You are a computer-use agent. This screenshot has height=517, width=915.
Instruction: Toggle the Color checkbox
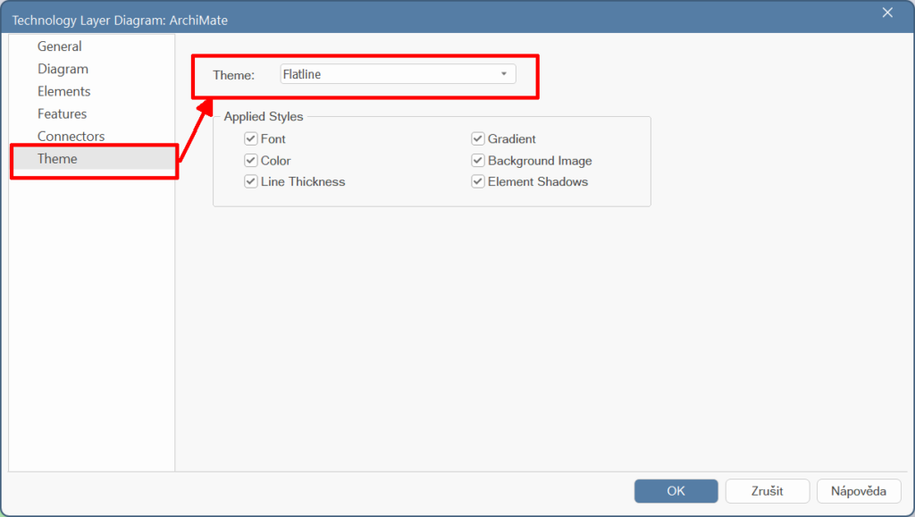coord(251,161)
